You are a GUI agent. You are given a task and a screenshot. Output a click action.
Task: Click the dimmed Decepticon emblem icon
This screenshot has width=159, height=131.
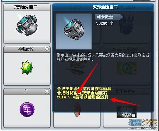pyautogui.click(x=126, y=25)
